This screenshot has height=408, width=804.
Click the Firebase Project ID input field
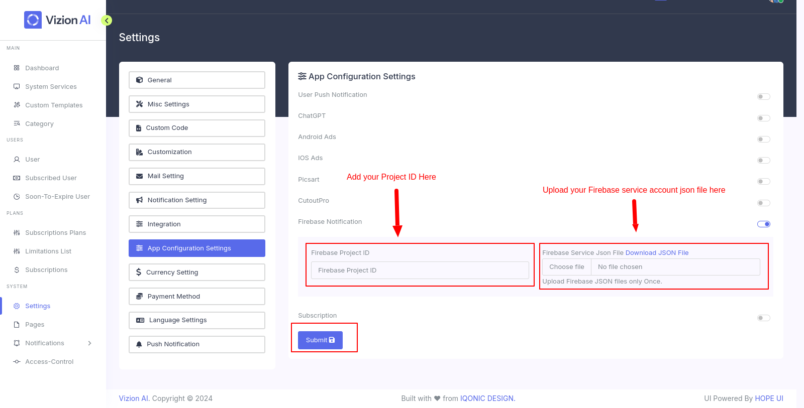click(420, 270)
